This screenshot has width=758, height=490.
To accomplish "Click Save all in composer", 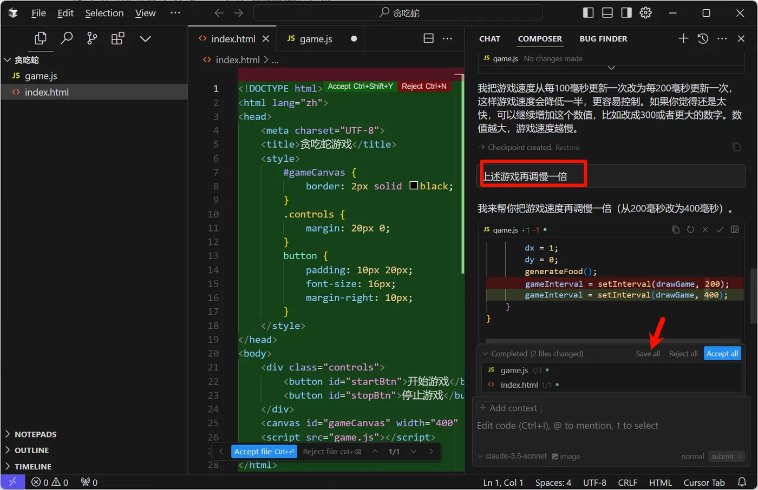I will pyautogui.click(x=648, y=353).
